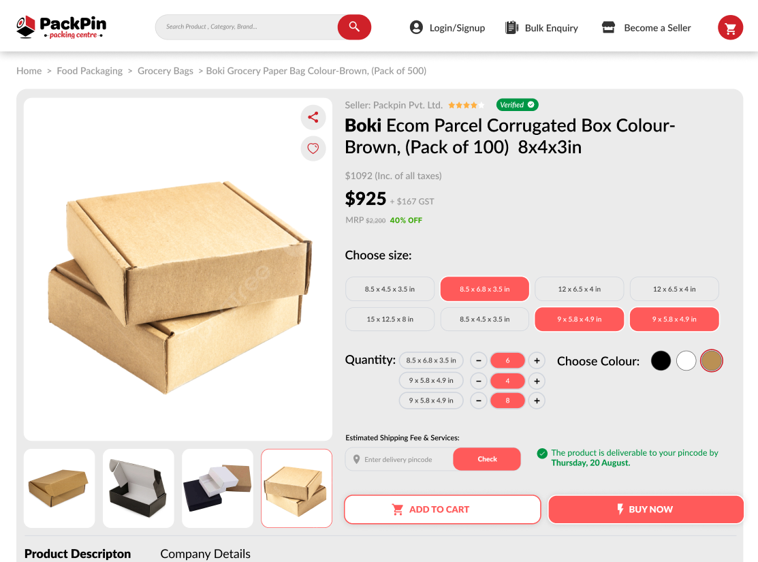
Task: Go to Grocery Bags breadcrumb link
Action: click(x=165, y=71)
